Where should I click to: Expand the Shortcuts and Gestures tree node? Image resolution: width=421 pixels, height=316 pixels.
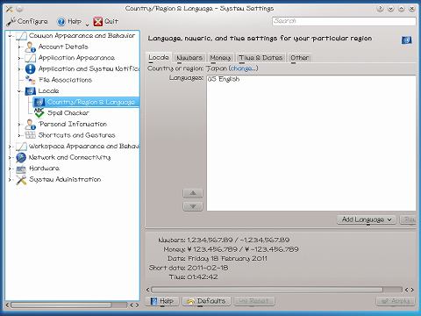(x=19, y=135)
